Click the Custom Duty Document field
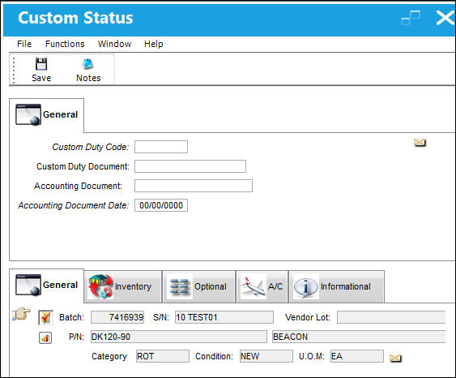The width and height of the screenshot is (456, 378). click(190, 166)
